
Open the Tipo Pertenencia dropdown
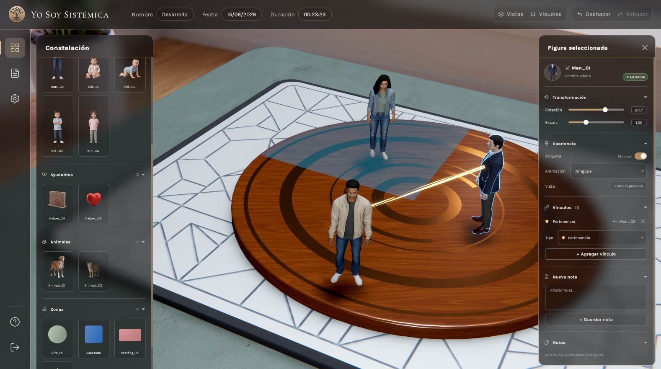tap(602, 238)
